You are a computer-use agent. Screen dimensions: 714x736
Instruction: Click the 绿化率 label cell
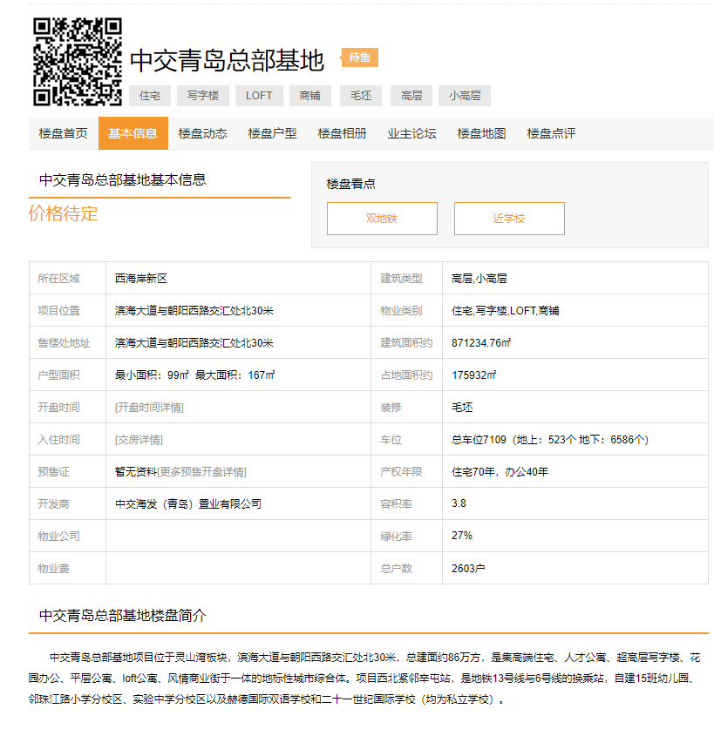tap(407, 536)
